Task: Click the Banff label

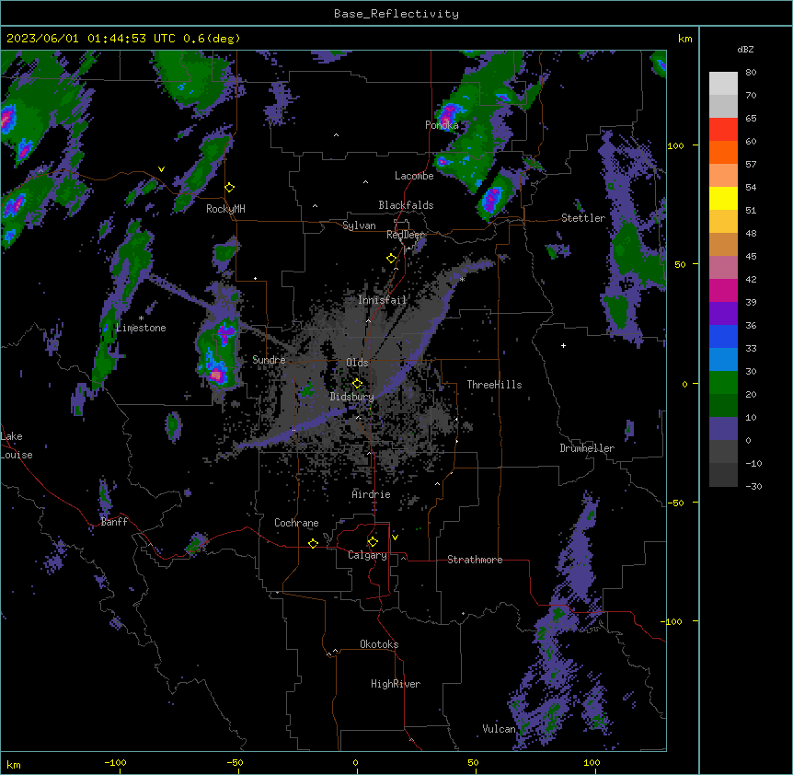Action: tap(114, 522)
